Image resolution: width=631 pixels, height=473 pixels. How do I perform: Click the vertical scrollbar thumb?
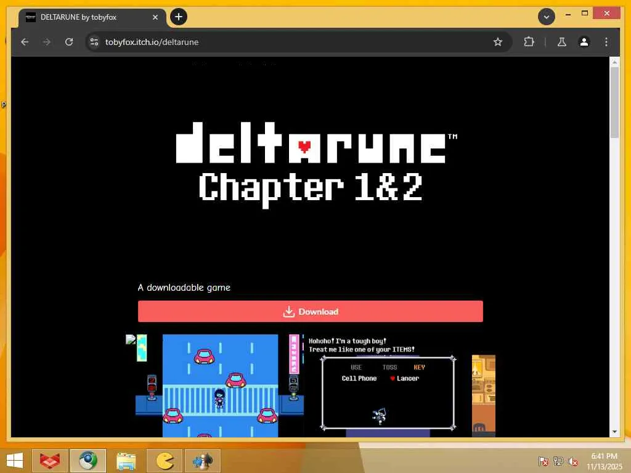tap(614, 103)
